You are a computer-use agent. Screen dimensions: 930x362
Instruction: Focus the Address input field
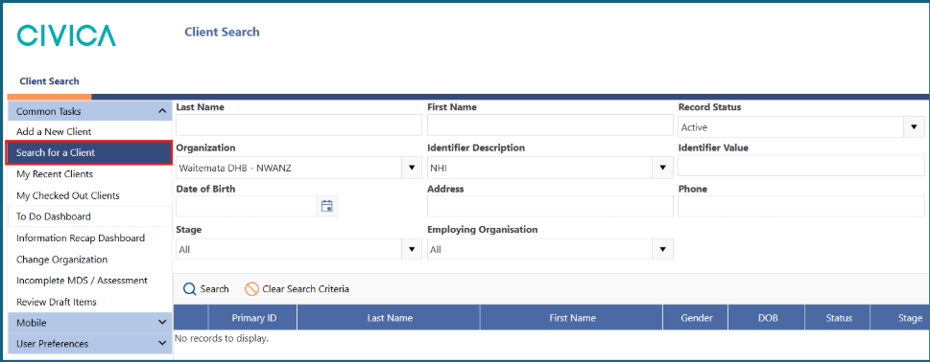coord(550,206)
